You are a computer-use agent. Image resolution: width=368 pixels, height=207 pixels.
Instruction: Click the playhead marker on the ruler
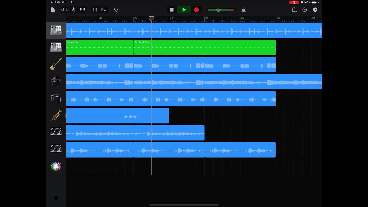click(152, 19)
